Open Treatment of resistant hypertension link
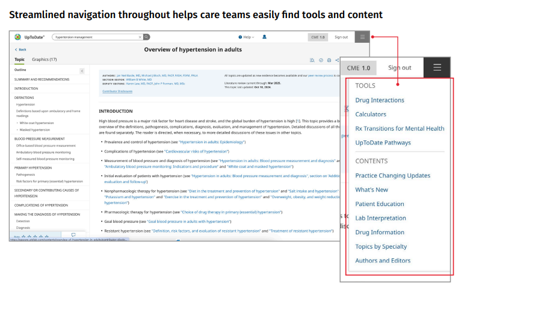The image size is (544, 315). point(301,231)
